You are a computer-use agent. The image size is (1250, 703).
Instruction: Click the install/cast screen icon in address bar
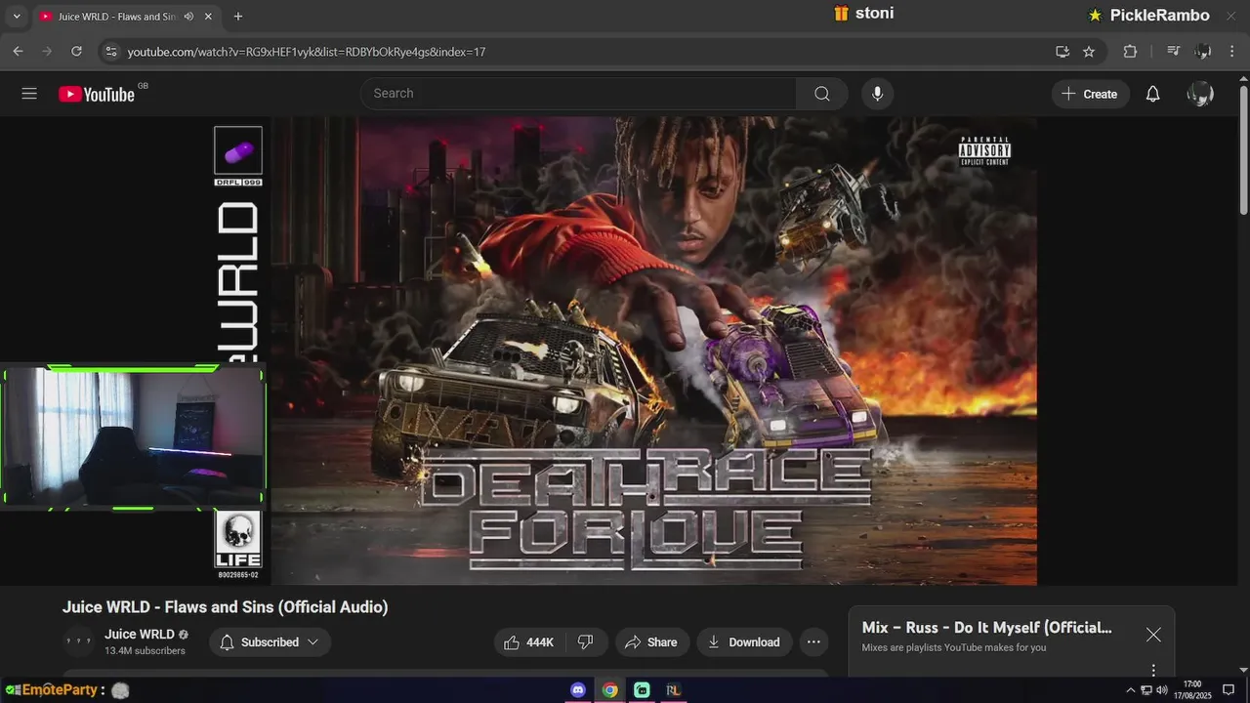tap(1062, 52)
